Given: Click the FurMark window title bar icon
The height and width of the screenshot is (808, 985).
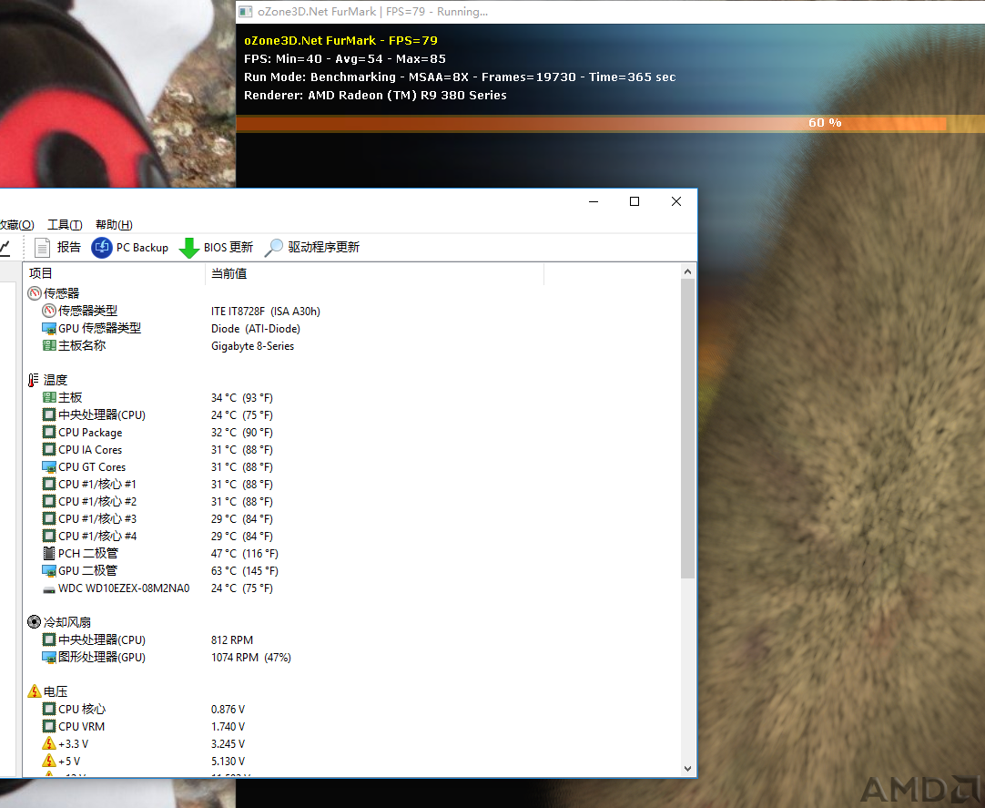Looking at the screenshot, I should (246, 11).
